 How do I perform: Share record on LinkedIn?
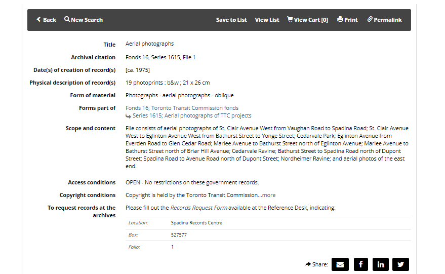pyautogui.click(x=380, y=264)
